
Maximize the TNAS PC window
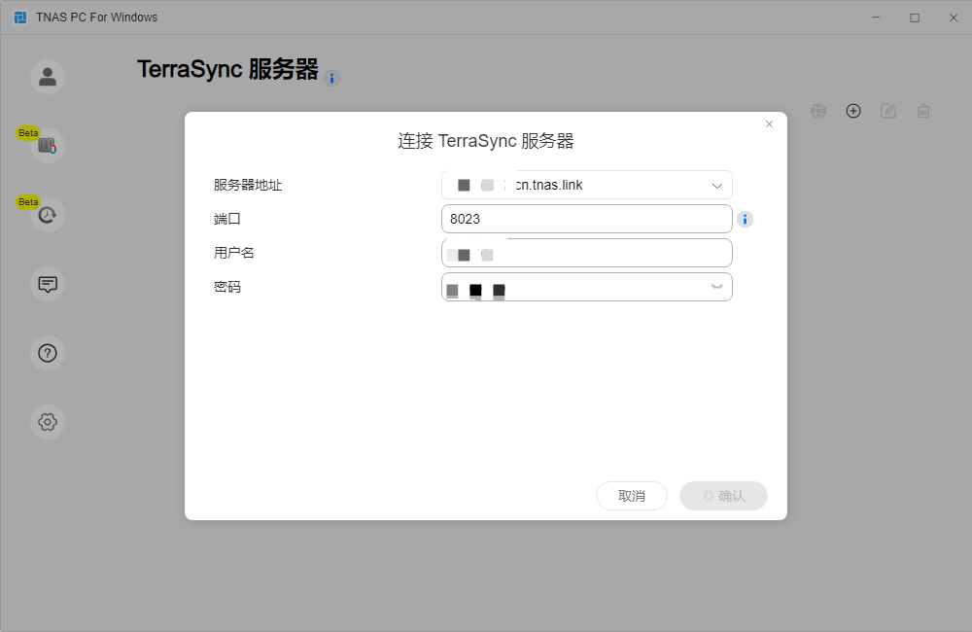click(915, 18)
